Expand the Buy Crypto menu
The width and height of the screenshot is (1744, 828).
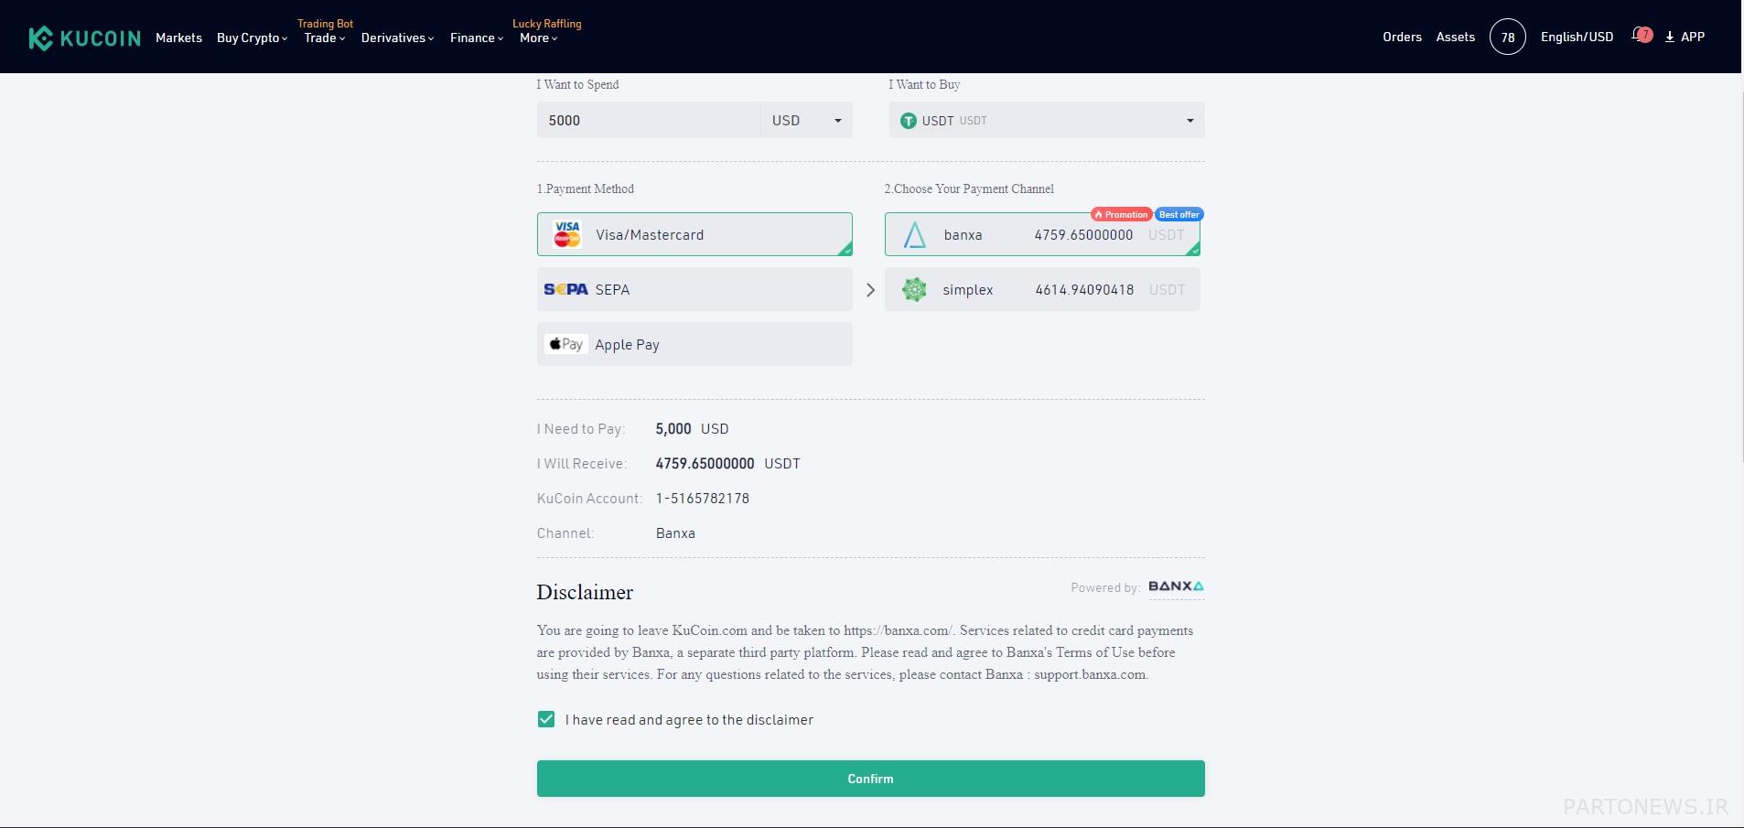tap(252, 38)
